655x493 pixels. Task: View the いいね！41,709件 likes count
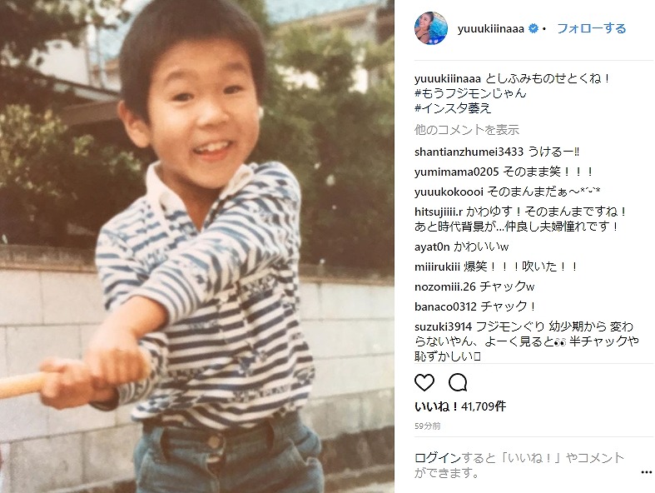point(460,406)
